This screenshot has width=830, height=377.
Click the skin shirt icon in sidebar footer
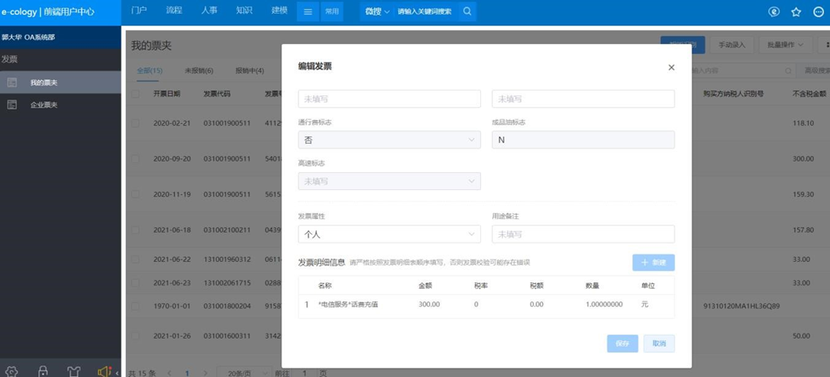(x=74, y=371)
